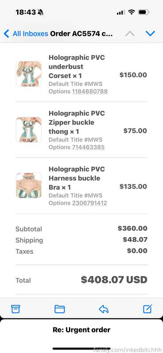
Task: Go to the previous message with the up chevron
Action: (x=130, y=34)
